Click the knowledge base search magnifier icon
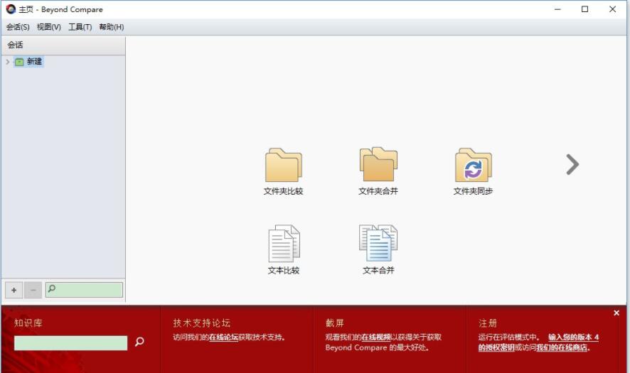This screenshot has width=630, height=373. 139,342
